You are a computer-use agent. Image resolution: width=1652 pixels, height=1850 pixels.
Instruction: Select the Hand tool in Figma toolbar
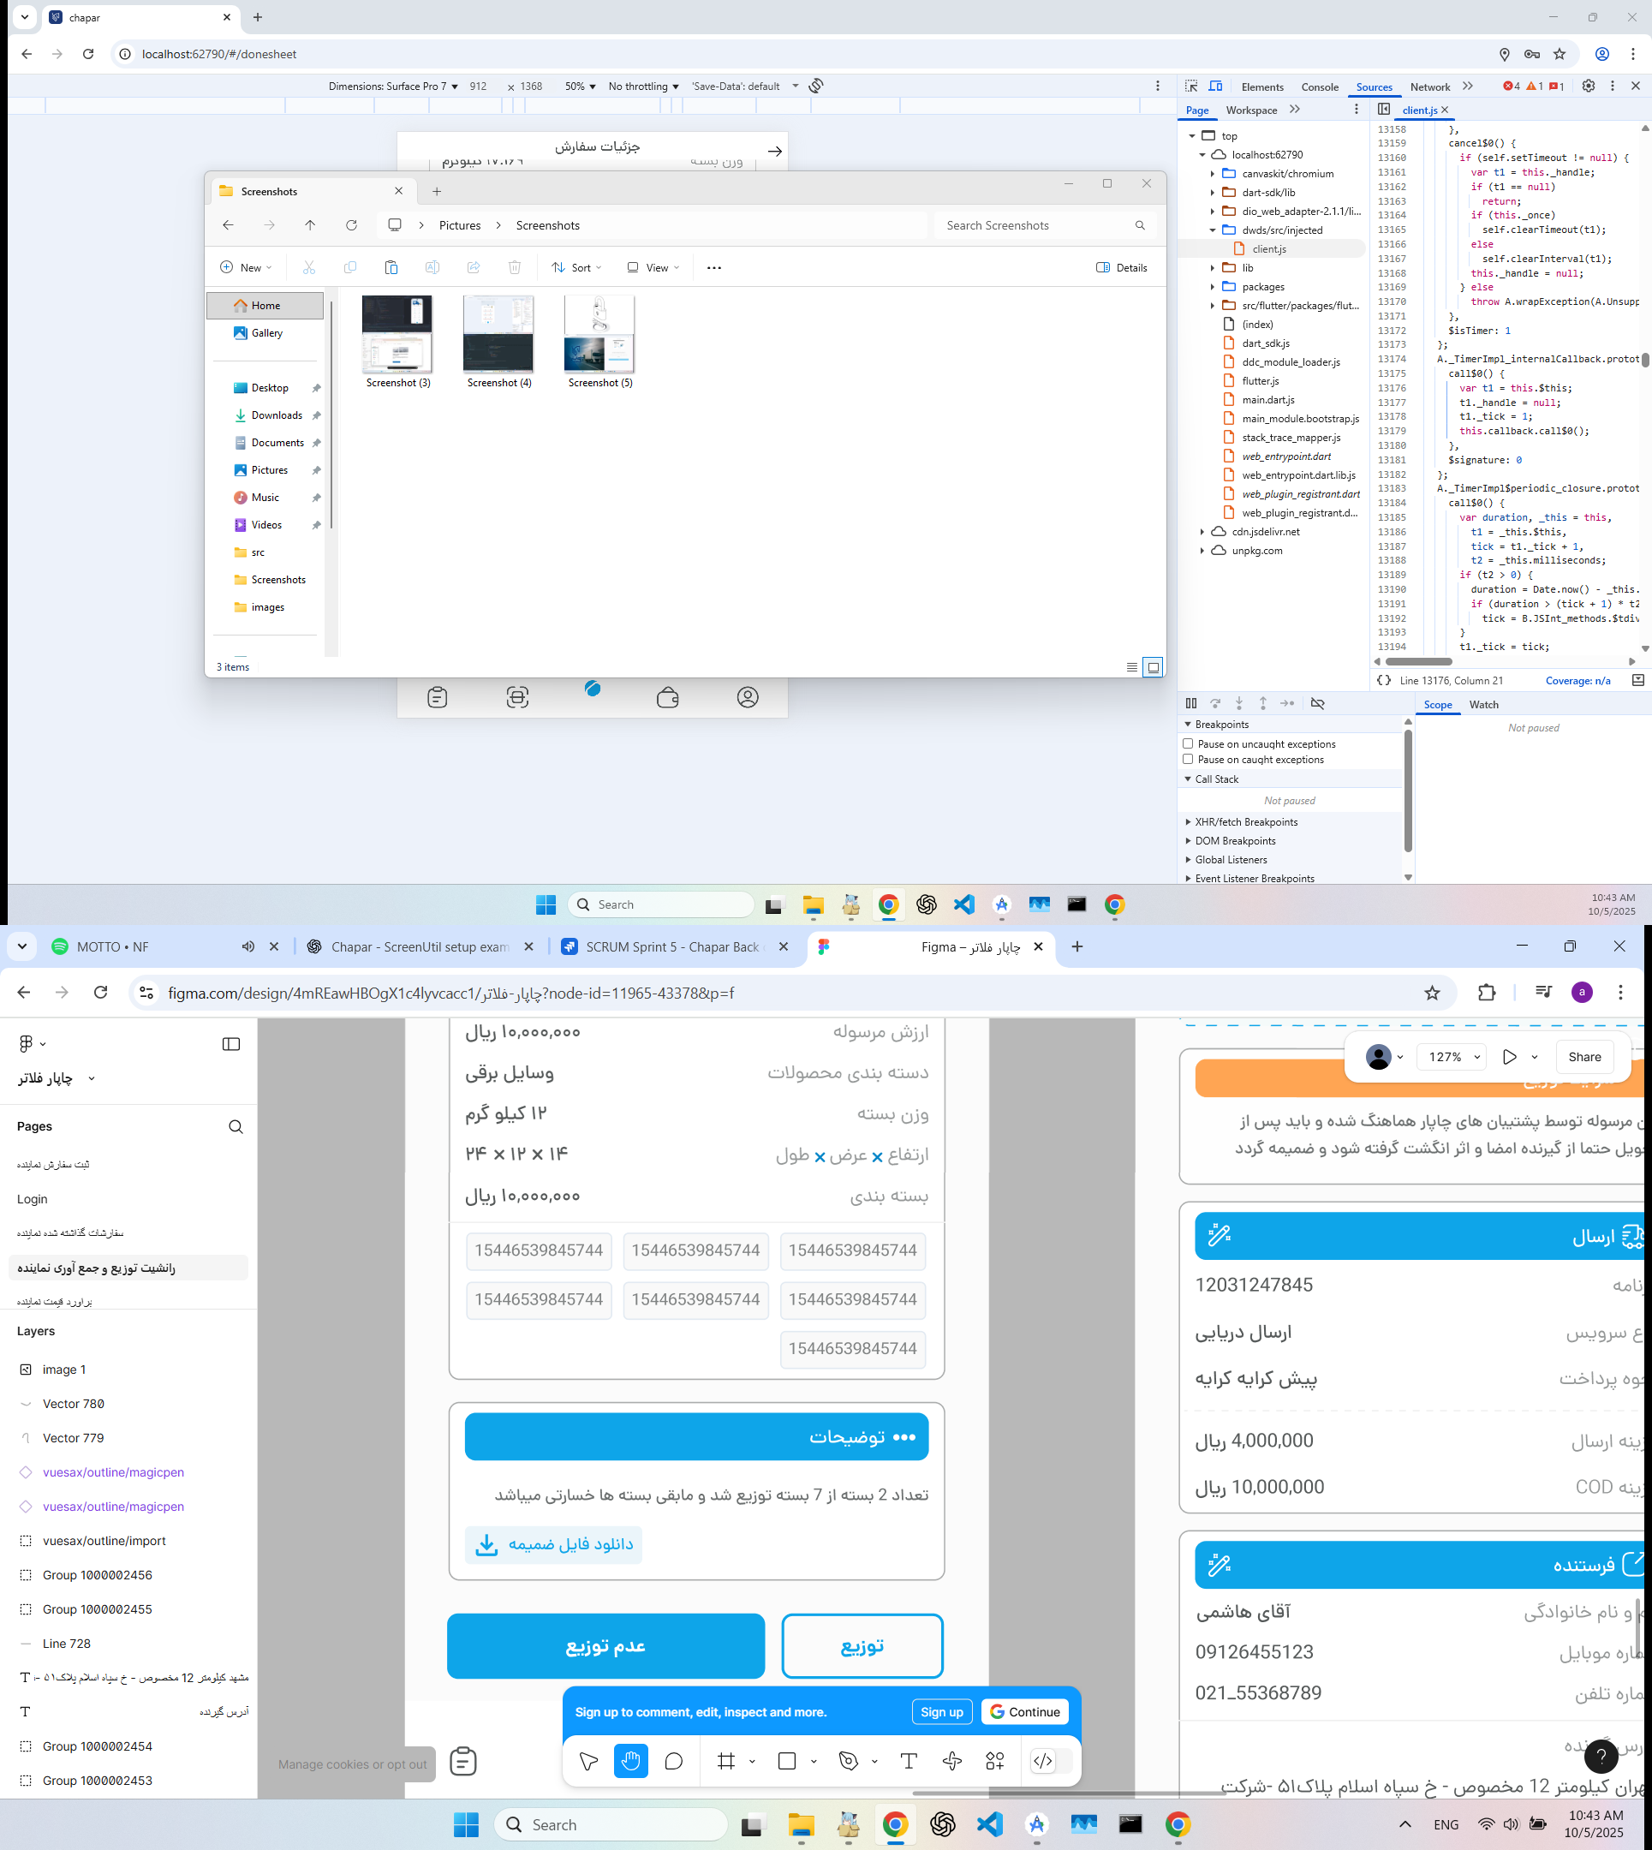click(x=631, y=1761)
